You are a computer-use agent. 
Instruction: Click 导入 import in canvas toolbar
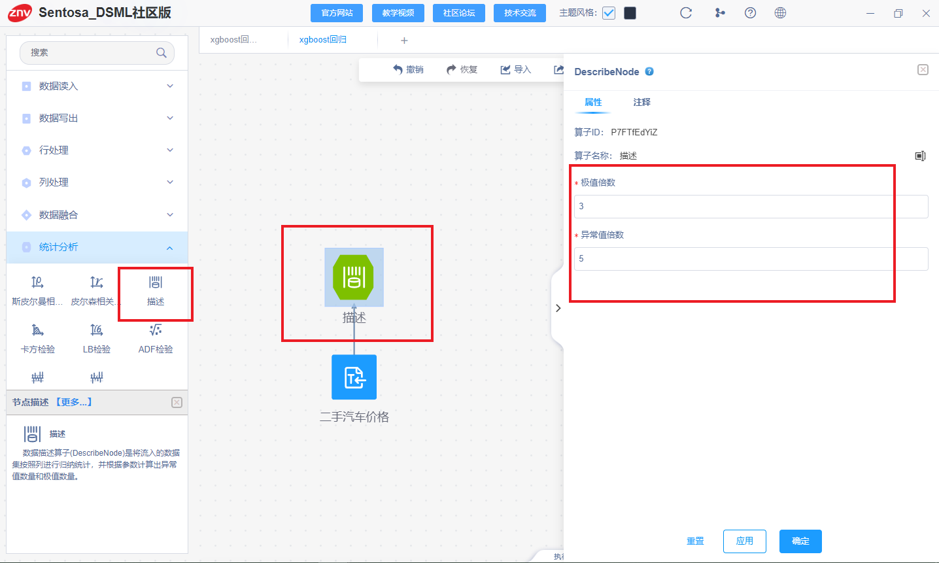pyautogui.click(x=516, y=69)
